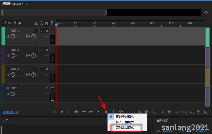Start playback with the play button
Image resolution: width=212 pixels, height=134 pixels.
coord(62,111)
